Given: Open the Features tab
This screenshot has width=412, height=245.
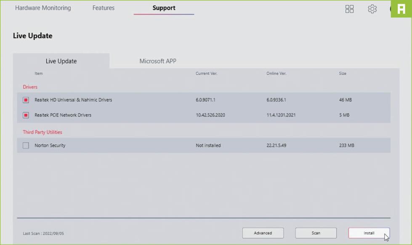Looking at the screenshot, I should point(103,8).
